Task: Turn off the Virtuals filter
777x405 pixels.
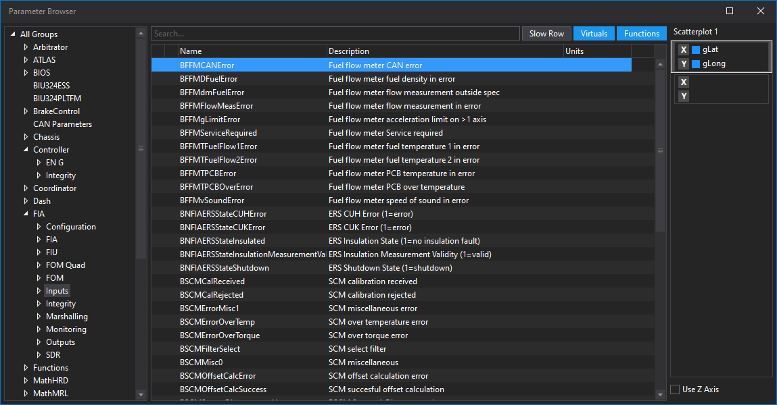Action: click(594, 33)
